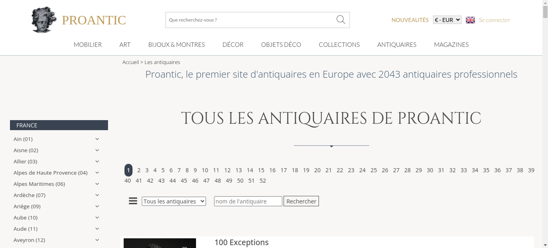
Task: Expand the Alpes Maritimes (06) department
Action: 39,184
